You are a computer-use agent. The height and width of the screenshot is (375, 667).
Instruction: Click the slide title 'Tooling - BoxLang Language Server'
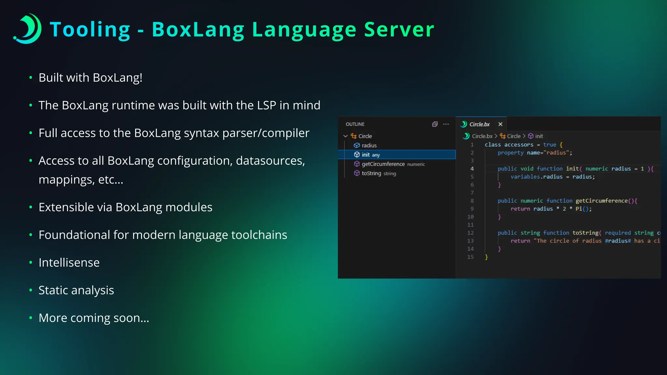coord(242,29)
